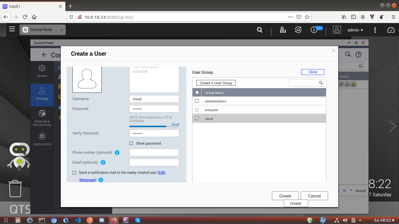Click the Control Panel back arrow

click(x=44, y=55)
